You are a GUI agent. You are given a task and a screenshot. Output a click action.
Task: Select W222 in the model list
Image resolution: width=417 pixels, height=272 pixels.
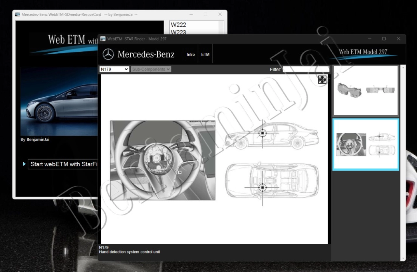[x=179, y=24]
